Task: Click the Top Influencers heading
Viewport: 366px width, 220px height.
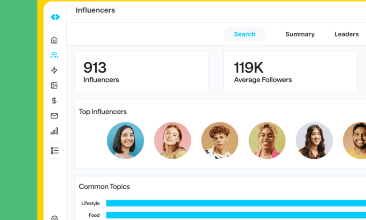Action: pyautogui.click(x=103, y=112)
